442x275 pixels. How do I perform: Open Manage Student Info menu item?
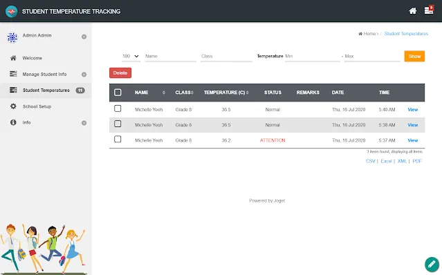click(x=44, y=75)
